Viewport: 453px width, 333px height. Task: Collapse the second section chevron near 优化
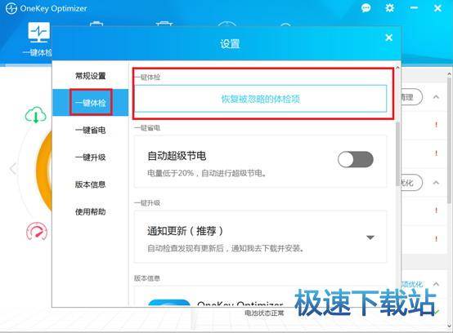[x=437, y=183]
